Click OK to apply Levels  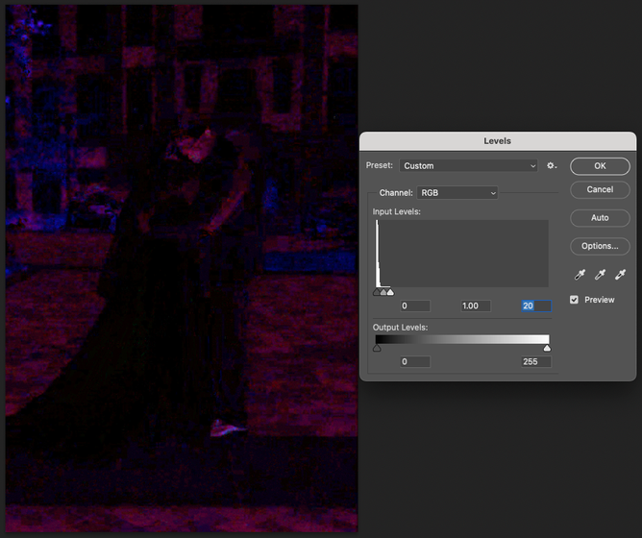tap(600, 166)
